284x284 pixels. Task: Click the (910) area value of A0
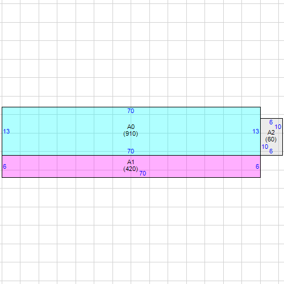(x=131, y=133)
